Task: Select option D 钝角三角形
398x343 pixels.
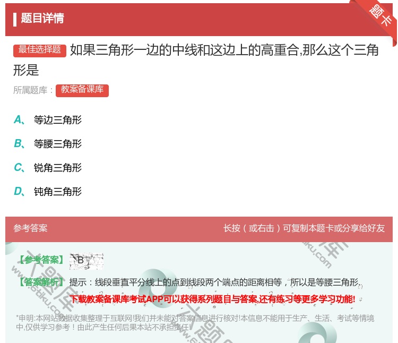Action: click(x=48, y=192)
